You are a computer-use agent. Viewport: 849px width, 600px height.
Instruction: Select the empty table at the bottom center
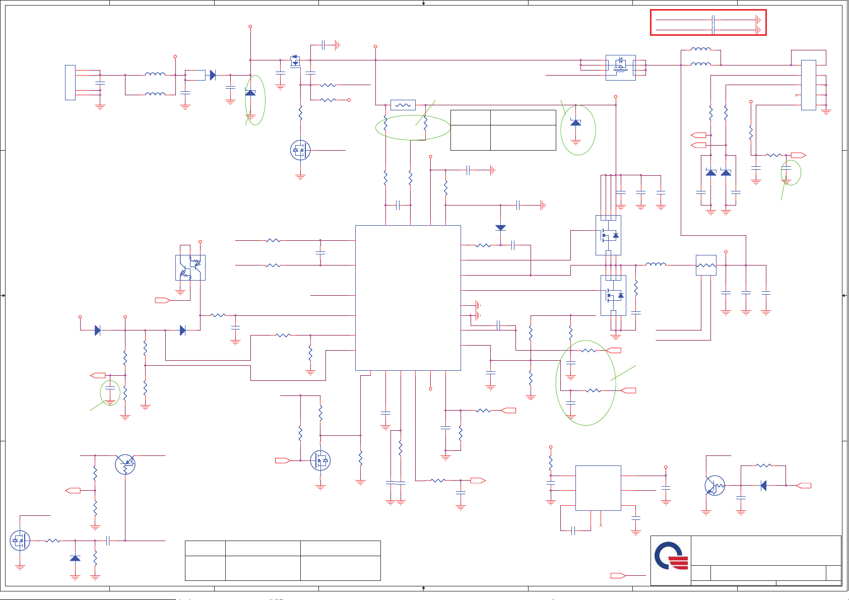tap(283, 560)
